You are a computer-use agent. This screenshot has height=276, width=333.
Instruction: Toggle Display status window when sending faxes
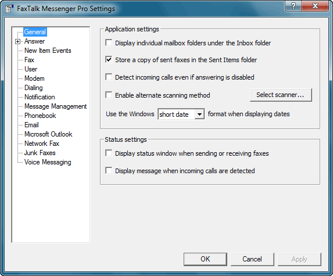pyautogui.click(x=109, y=153)
